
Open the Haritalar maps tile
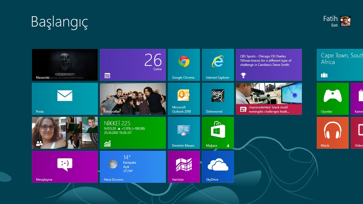pyautogui.click(x=184, y=167)
